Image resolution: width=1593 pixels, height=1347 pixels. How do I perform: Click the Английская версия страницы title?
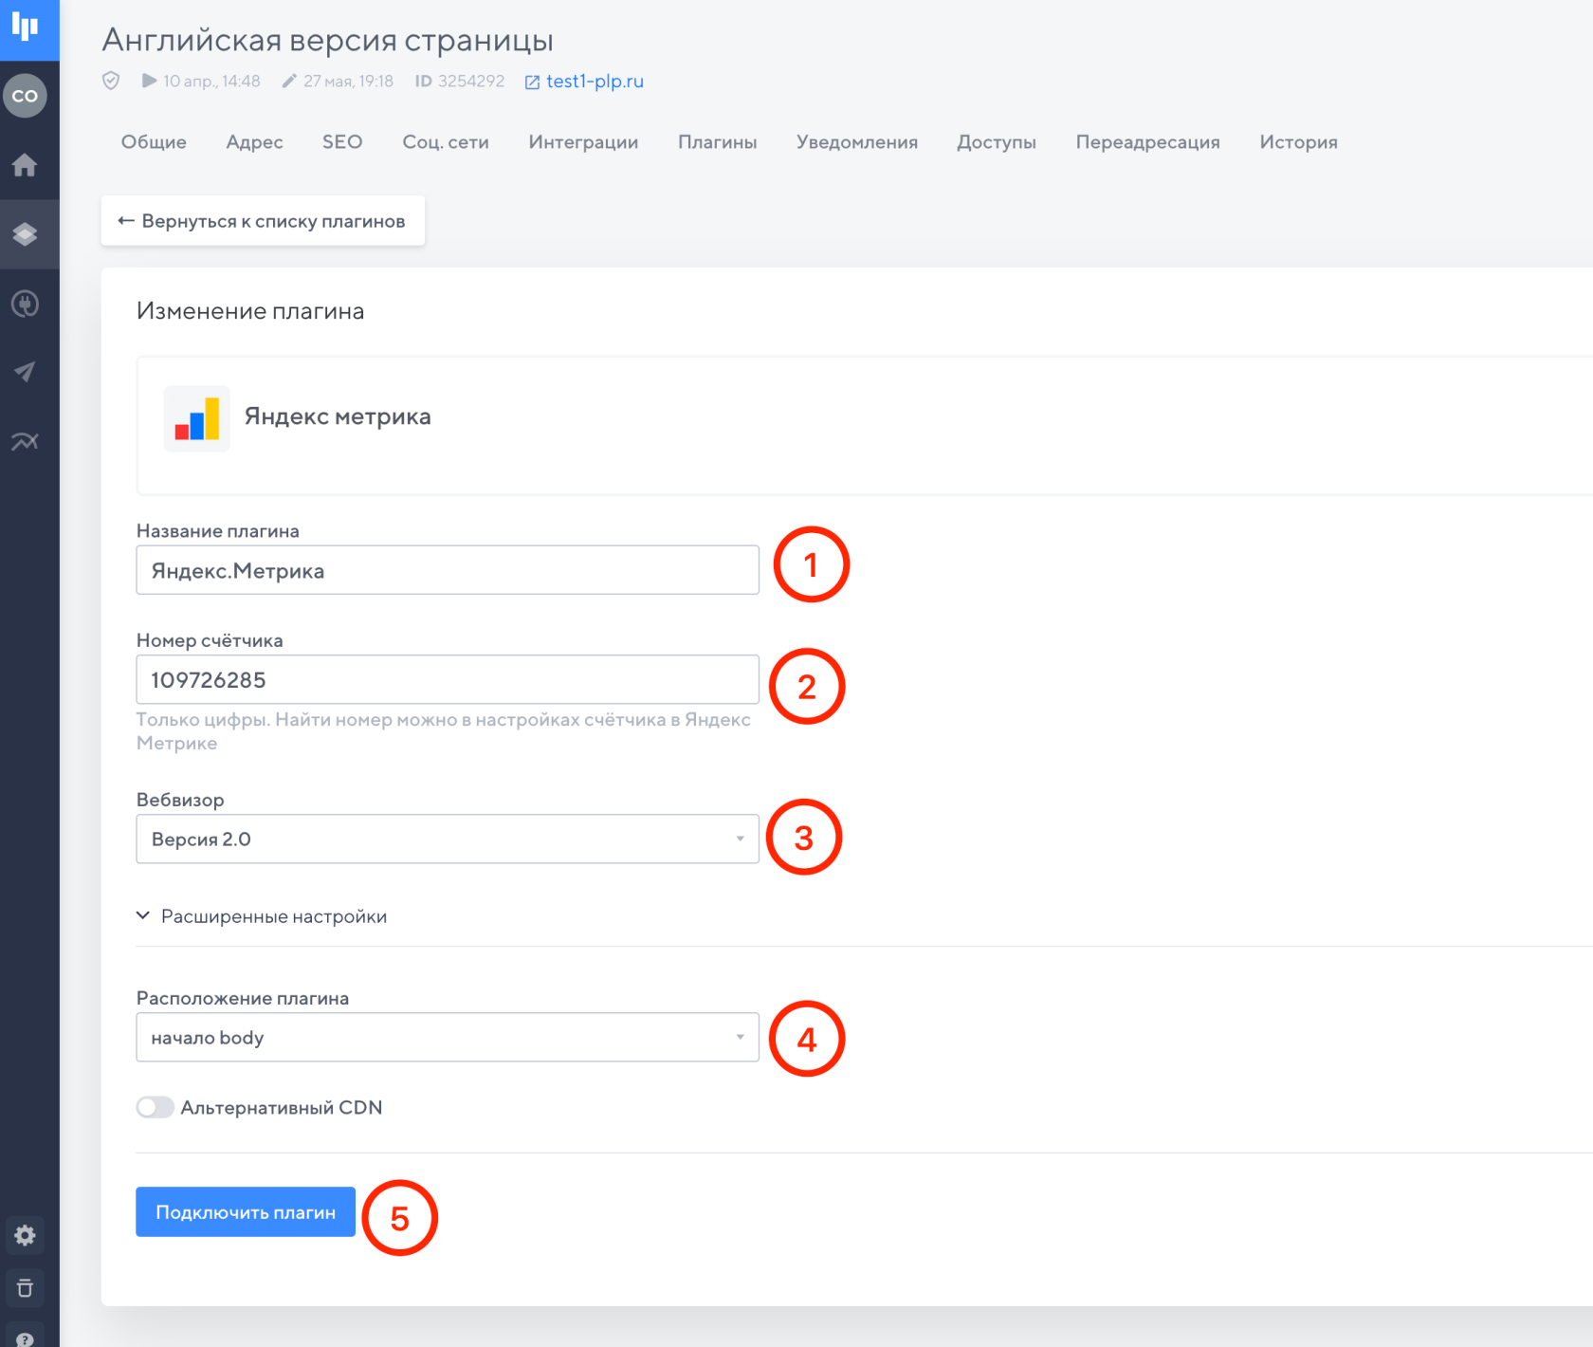[327, 40]
